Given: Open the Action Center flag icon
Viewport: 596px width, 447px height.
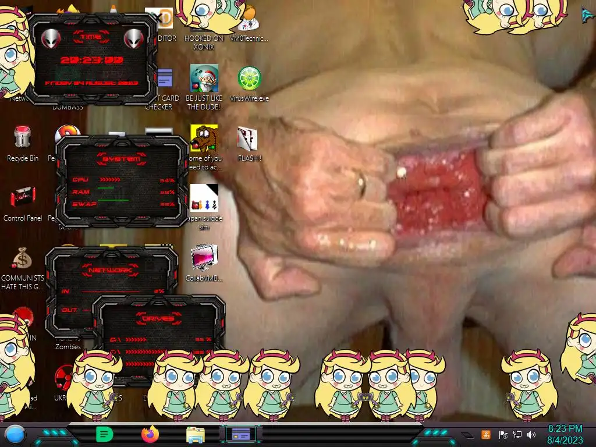Looking at the screenshot, I should click(x=503, y=434).
